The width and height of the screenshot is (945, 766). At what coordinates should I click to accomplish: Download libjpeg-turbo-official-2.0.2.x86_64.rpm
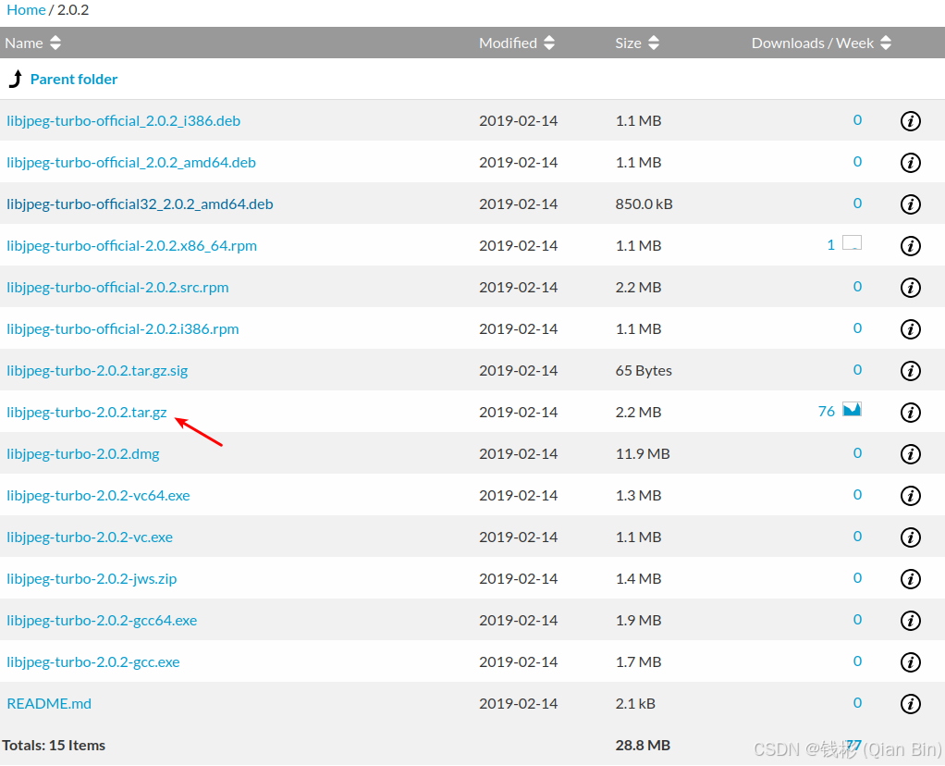(131, 245)
